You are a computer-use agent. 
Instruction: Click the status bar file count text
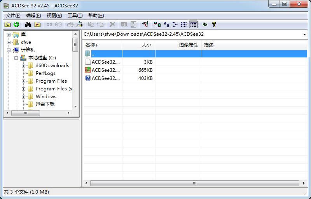pos(26,192)
